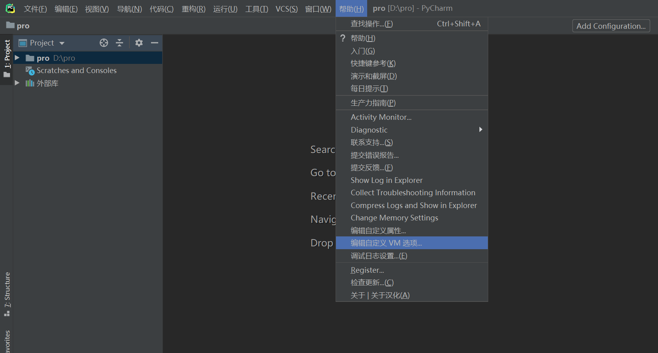This screenshot has width=658, height=353.
Task: Click the pro folder icon in breadcrumb
Action: [x=10, y=25]
